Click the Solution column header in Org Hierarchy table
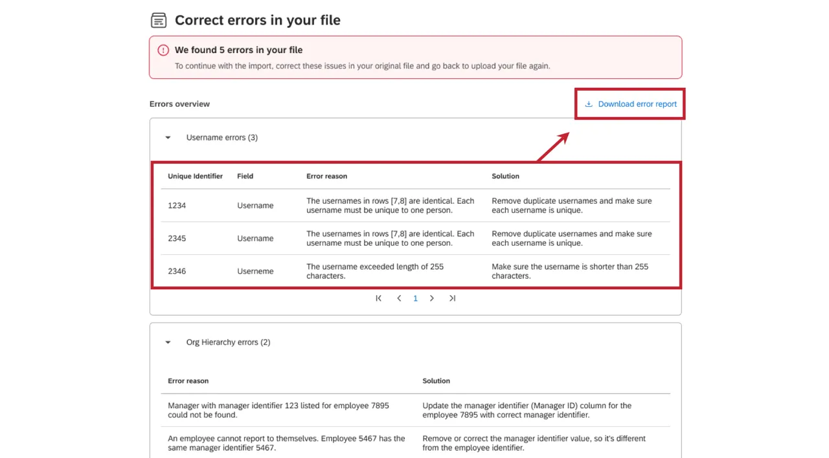This screenshot has height=458, width=829. pos(436,381)
